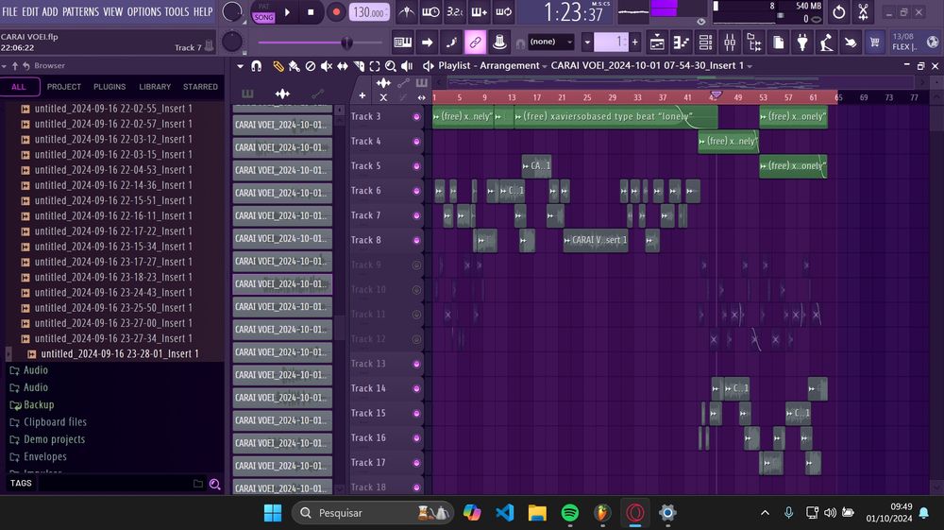Open the Channel rack icon
Image resolution: width=944 pixels, height=530 pixels.
[705, 43]
